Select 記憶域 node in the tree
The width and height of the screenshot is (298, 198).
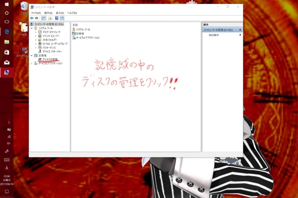click(x=42, y=55)
